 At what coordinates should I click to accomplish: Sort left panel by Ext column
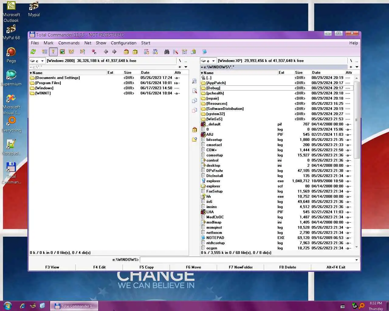coord(115,73)
